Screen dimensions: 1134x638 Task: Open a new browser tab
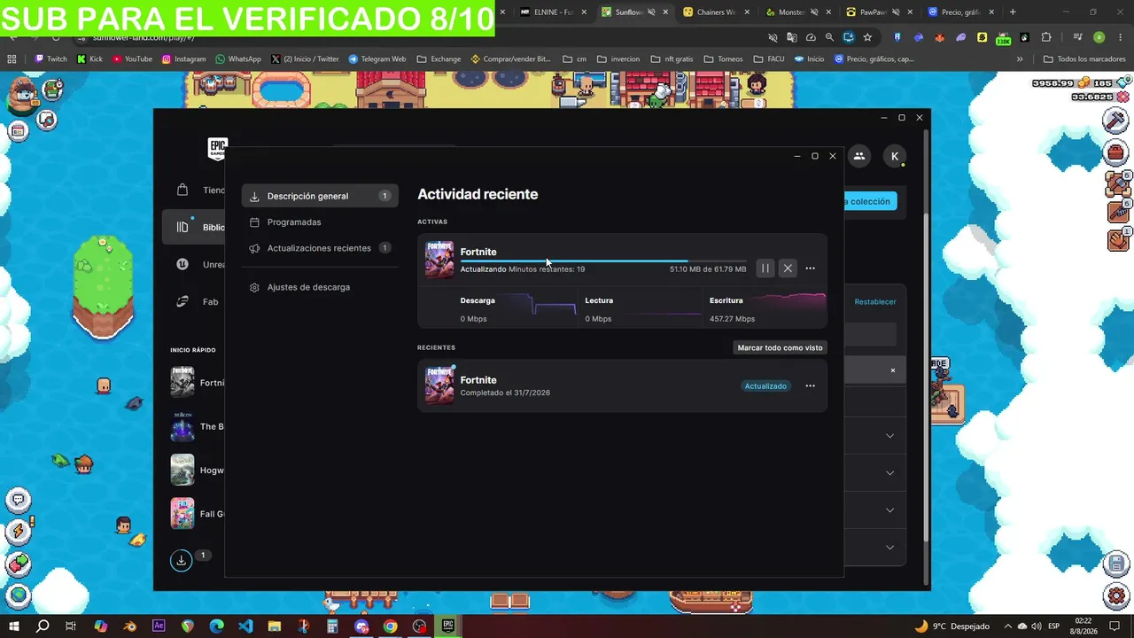[1013, 12]
